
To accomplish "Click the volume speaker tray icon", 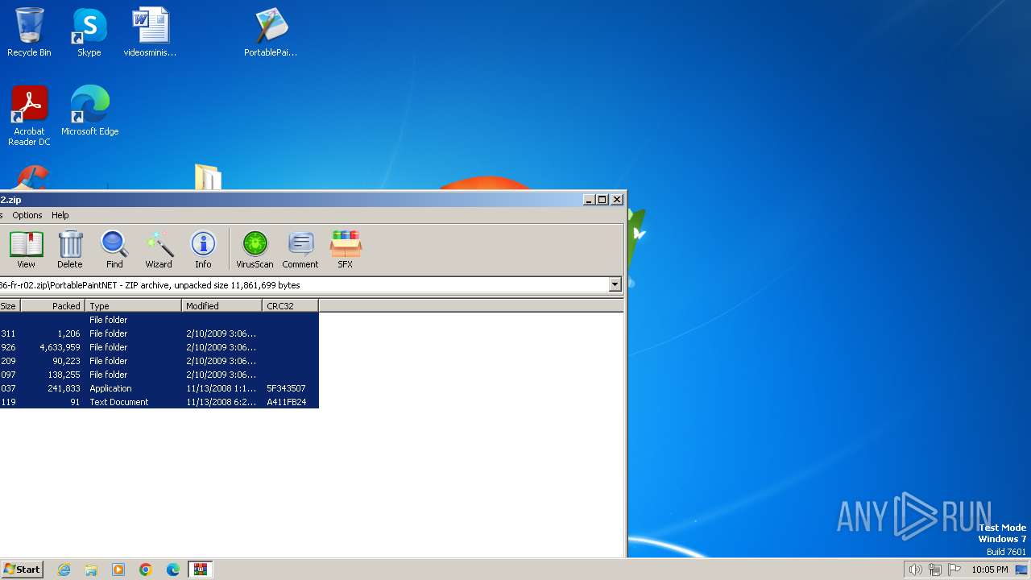I will (x=915, y=570).
